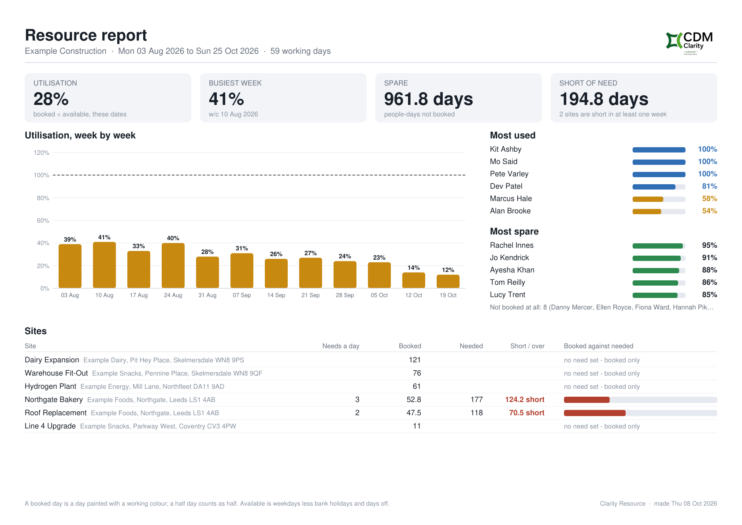Select the "Dairy Expansion" site name
742x525 pixels.
(x=52, y=360)
